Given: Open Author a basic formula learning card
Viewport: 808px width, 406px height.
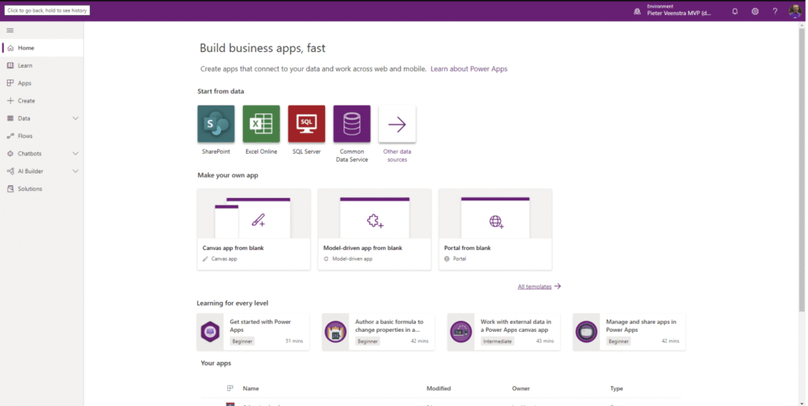Looking at the screenshot, I should click(x=378, y=332).
